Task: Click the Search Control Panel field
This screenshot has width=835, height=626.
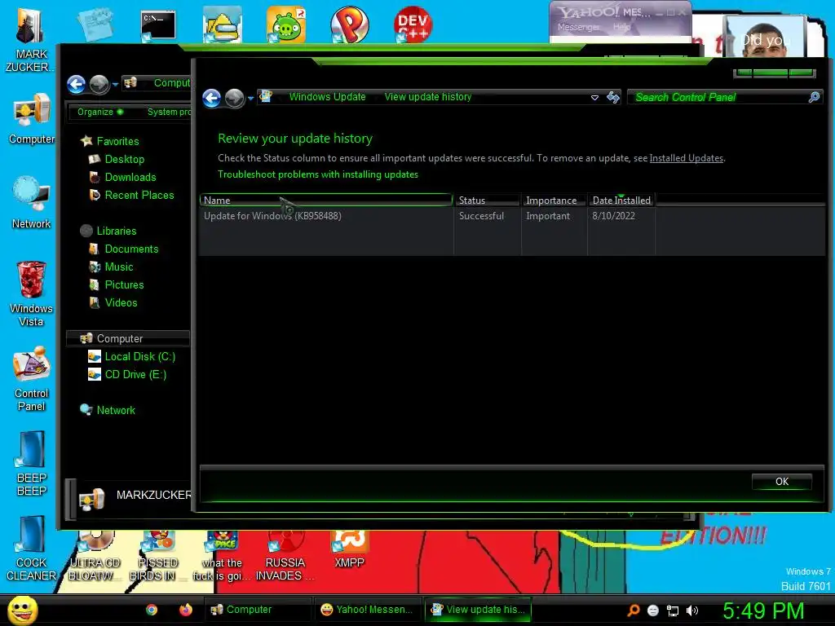Action: tap(719, 98)
